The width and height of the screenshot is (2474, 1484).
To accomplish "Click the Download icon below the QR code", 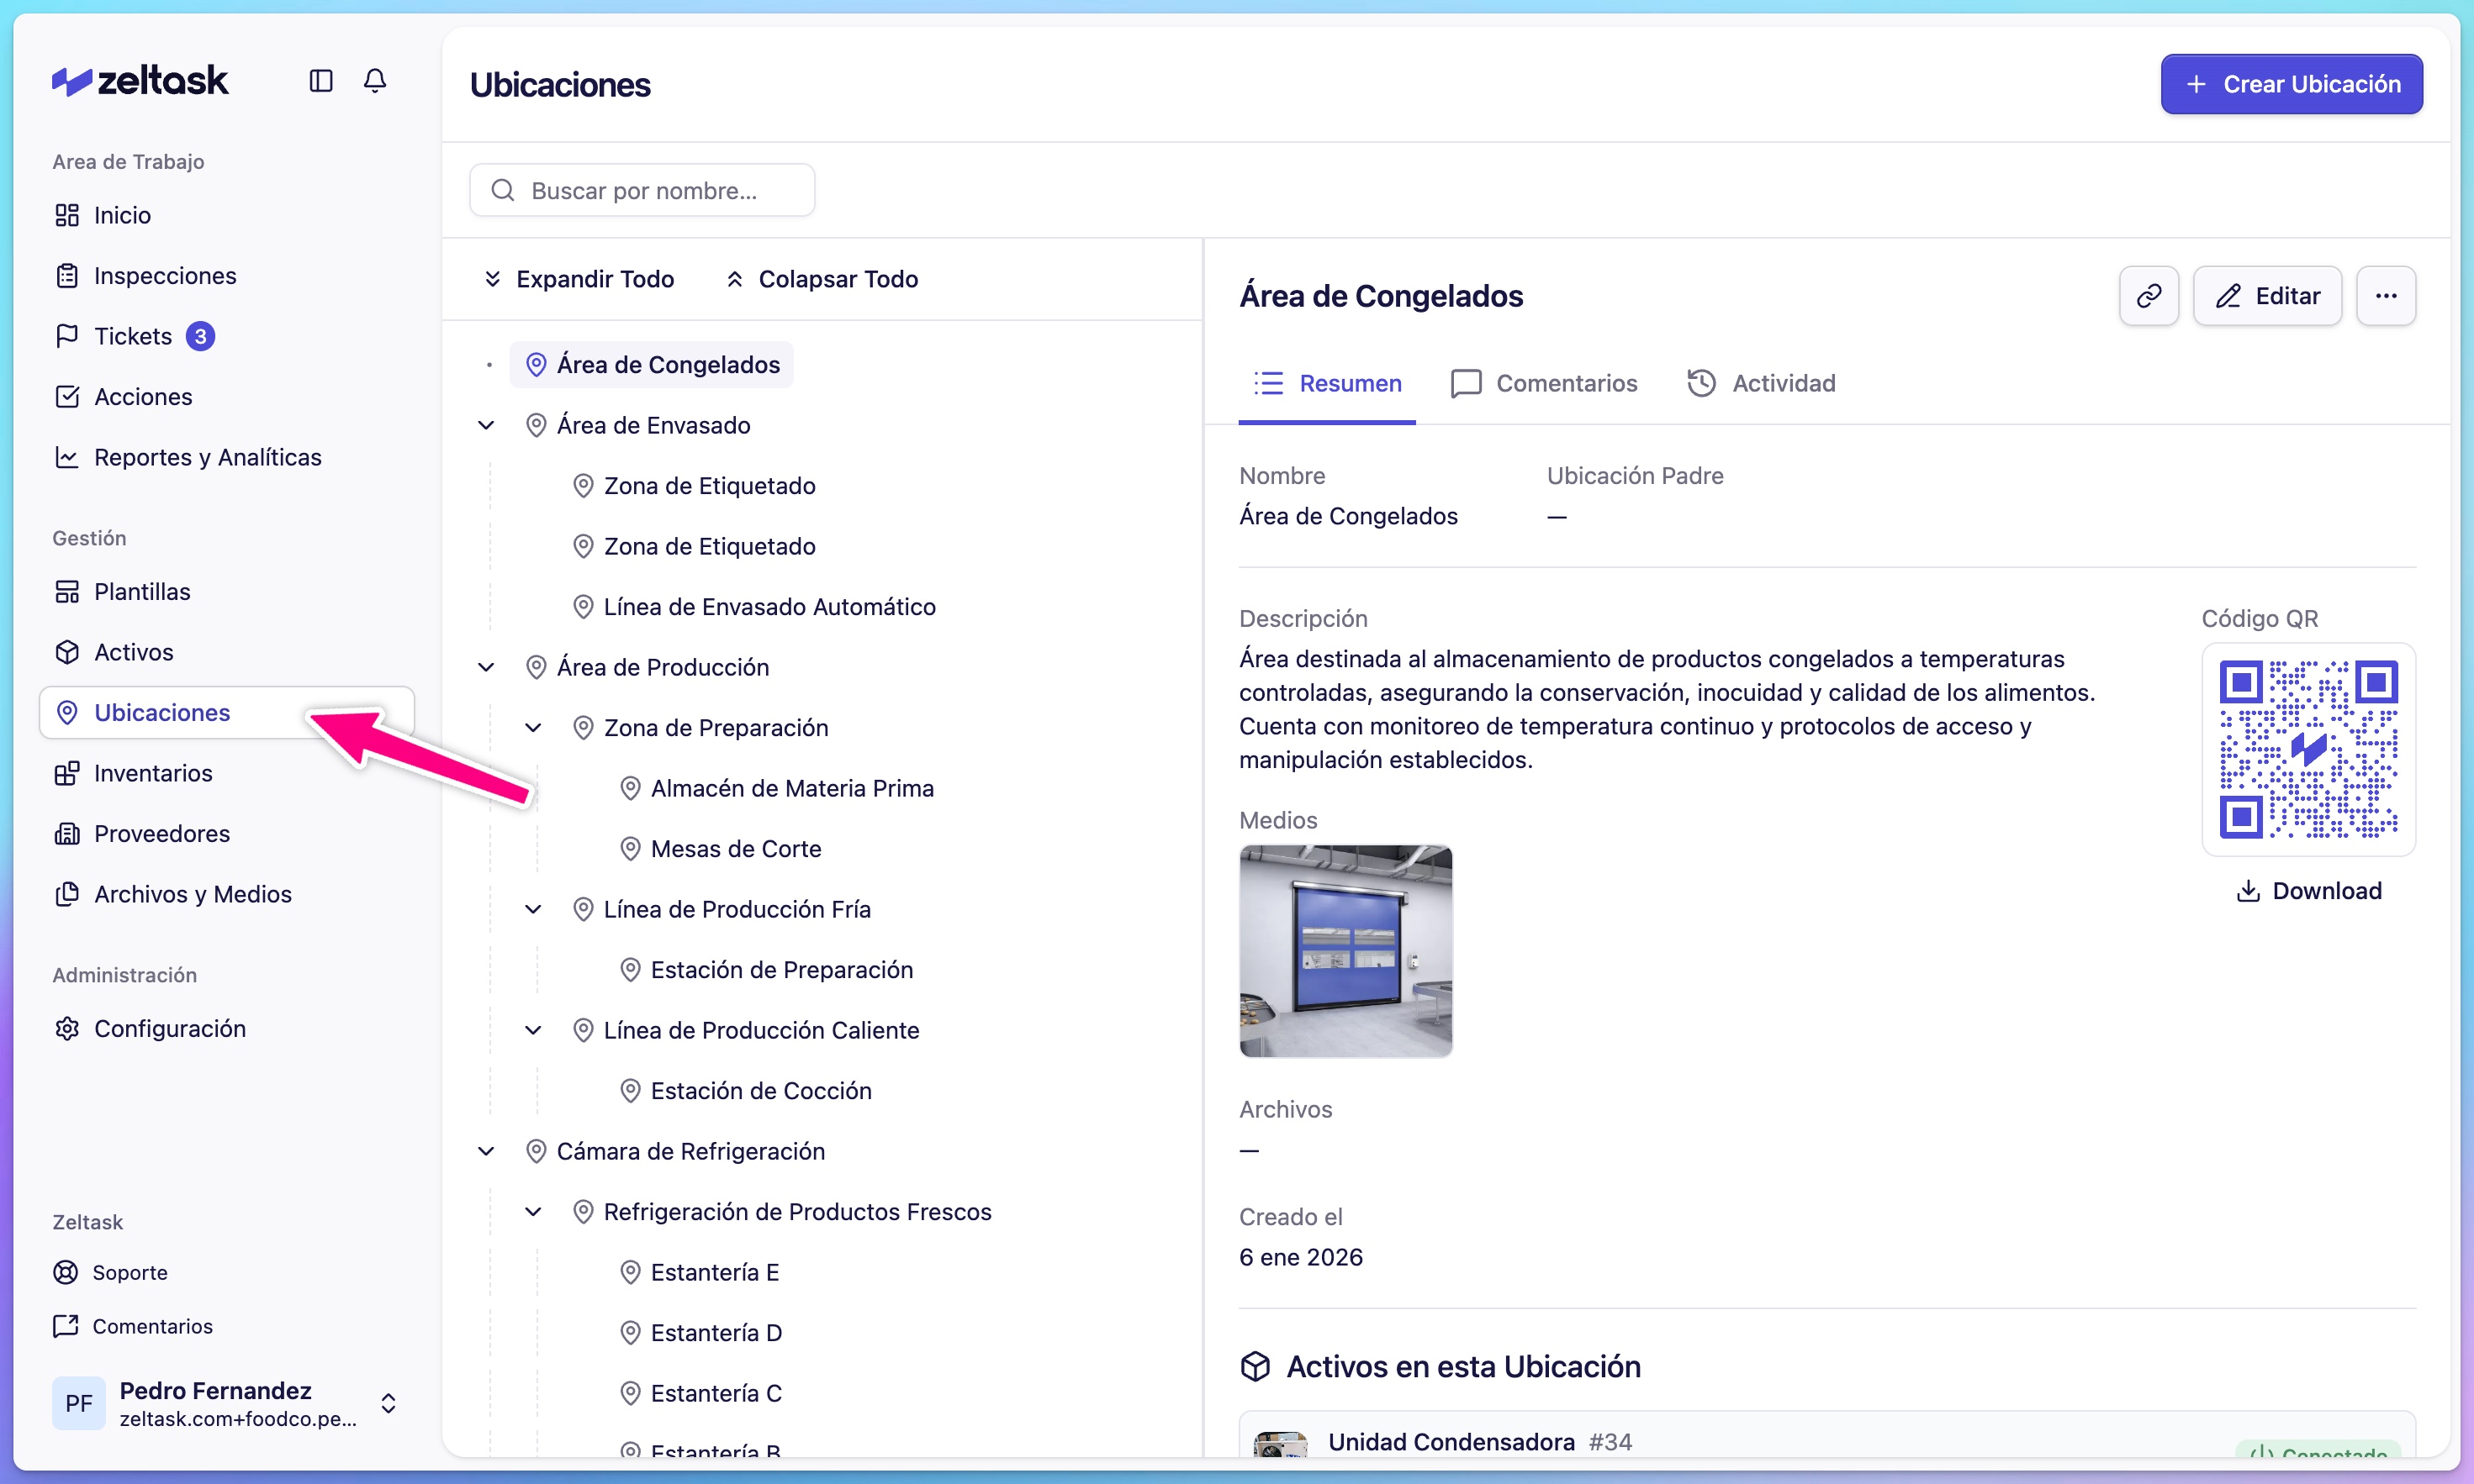I will click(x=2248, y=890).
